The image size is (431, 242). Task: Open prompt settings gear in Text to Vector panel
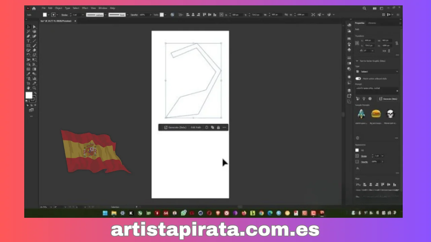370,98
